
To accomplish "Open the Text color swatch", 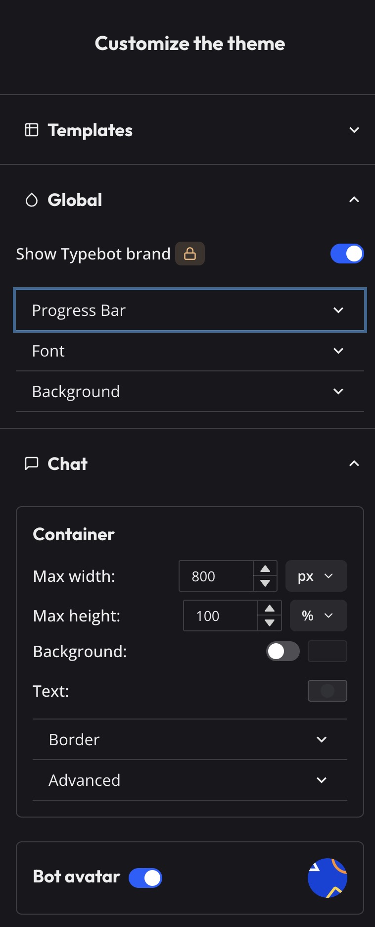I will click(327, 691).
